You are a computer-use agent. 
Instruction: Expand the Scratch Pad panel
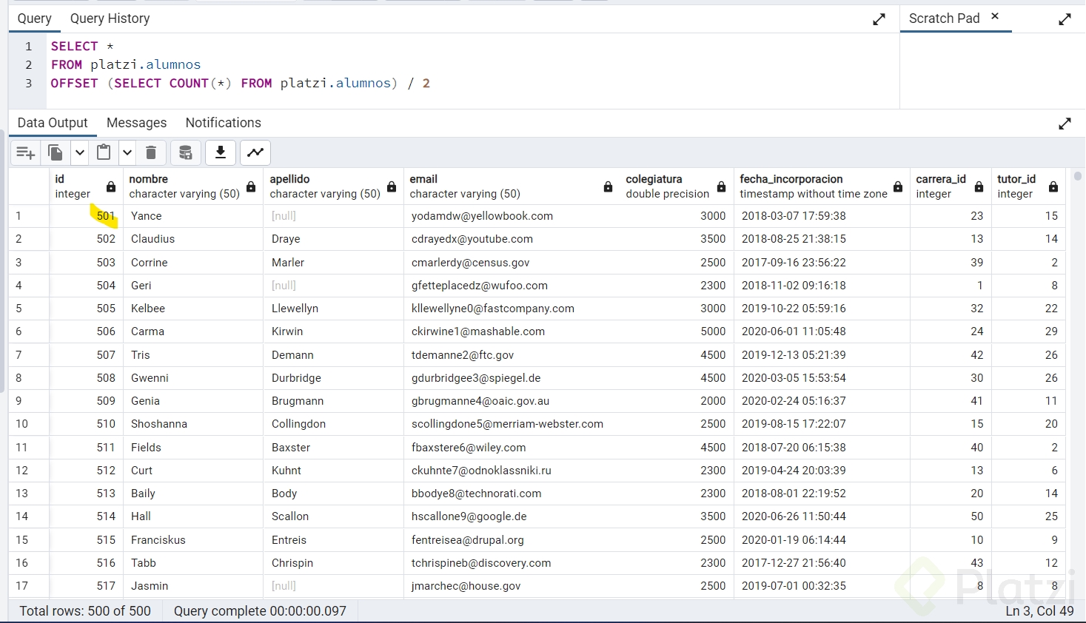(x=1065, y=19)
